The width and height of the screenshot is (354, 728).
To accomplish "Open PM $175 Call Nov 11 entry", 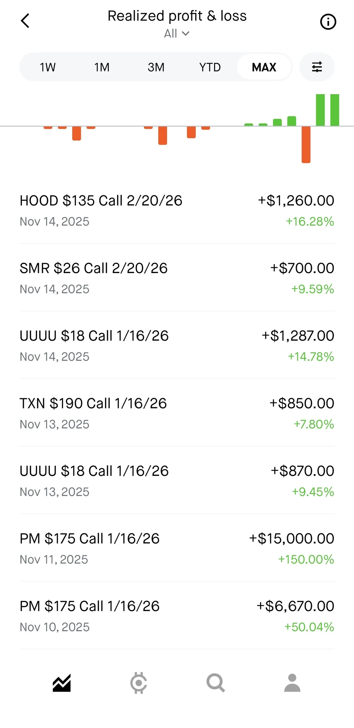I will click(177, 548).
